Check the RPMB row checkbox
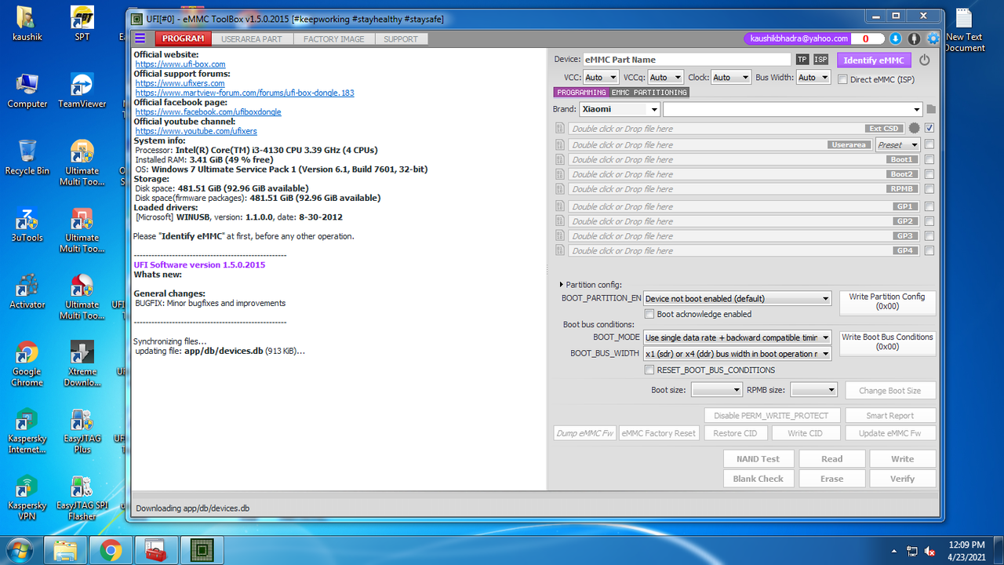The height and width of the screenshot is (565, 1004). pyautogui.click(x=929, y=188)
